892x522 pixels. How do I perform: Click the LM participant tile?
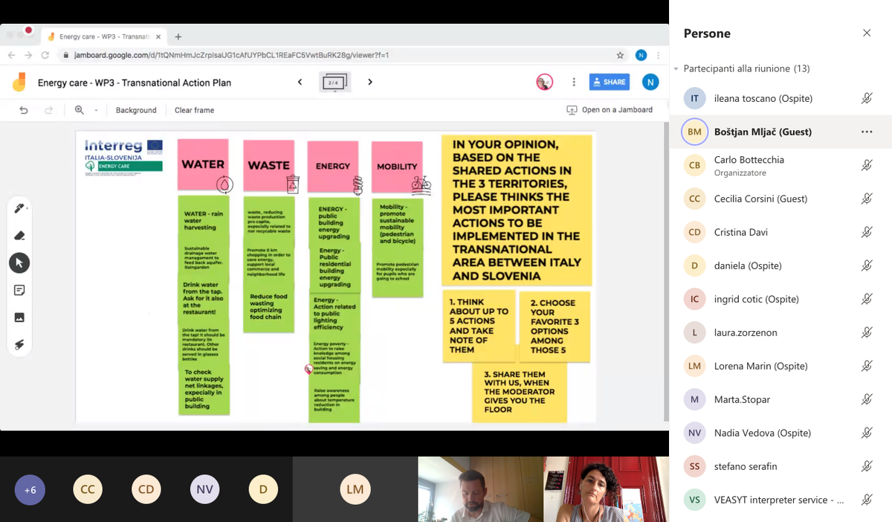(355, 489)
